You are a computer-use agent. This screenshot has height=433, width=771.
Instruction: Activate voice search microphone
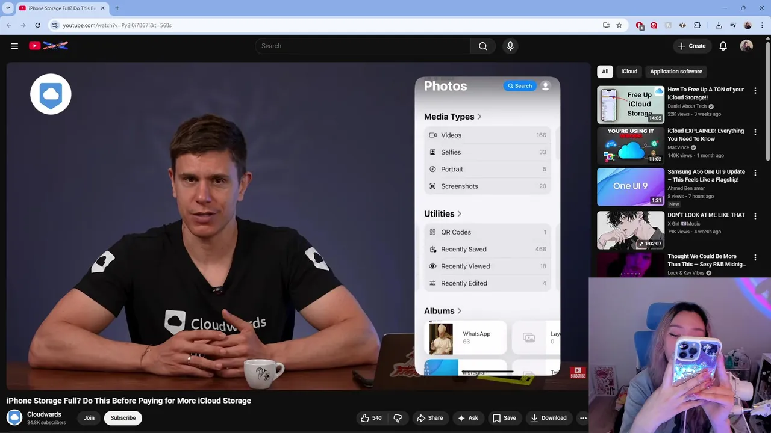510,46
